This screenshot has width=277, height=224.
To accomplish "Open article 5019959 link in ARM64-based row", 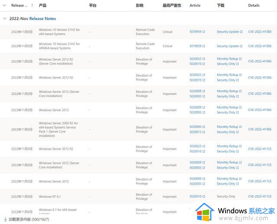I will click(195, 46).
